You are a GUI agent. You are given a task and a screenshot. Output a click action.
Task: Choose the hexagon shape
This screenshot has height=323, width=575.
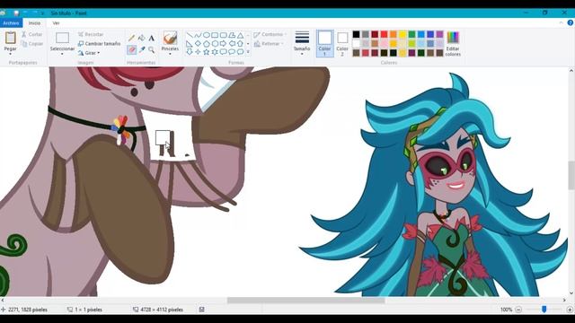coord(215,44)
